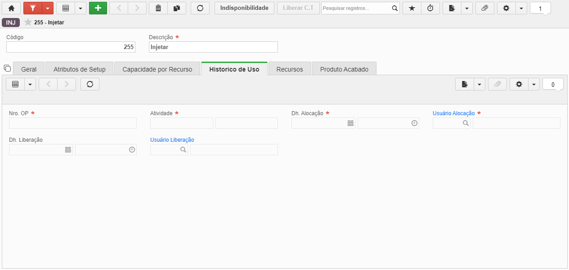The image size is (569, 270).
Task: Toggle the star beside 255 - Injetar
Action: (x=28, y=22)
